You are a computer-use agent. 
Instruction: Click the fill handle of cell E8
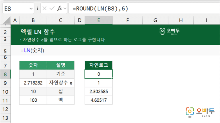112,78
